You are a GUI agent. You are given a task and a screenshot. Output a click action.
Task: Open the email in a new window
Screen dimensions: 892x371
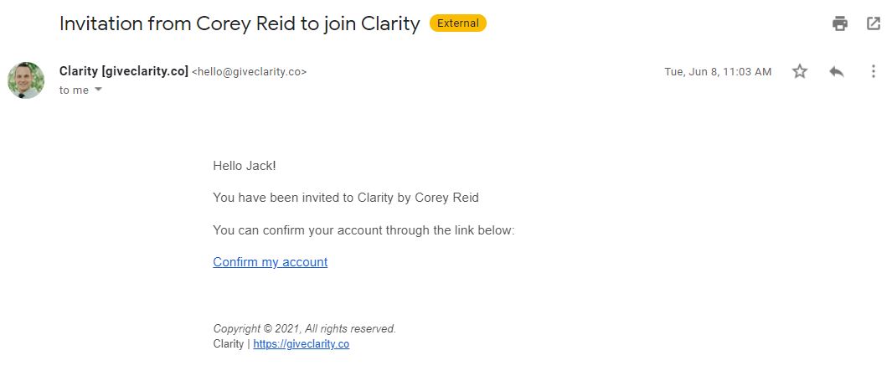click(x=874, y=23)
